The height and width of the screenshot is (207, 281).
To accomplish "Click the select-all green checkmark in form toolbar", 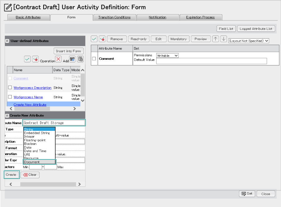I will point(94,39).
